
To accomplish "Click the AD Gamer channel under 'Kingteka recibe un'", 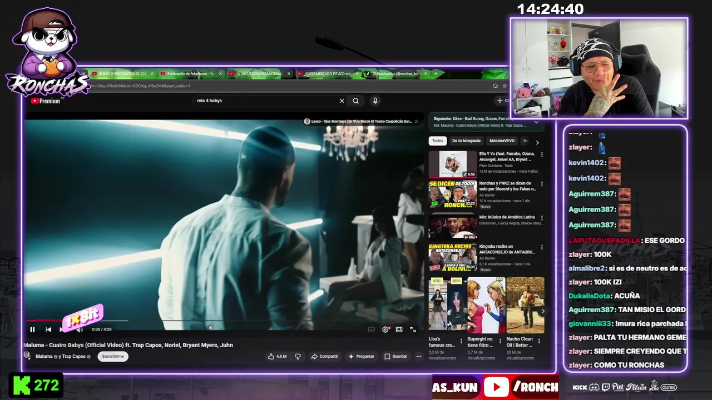I will 487,258.
